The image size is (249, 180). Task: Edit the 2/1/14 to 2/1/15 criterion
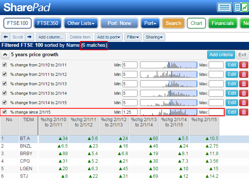pos(232,103)
